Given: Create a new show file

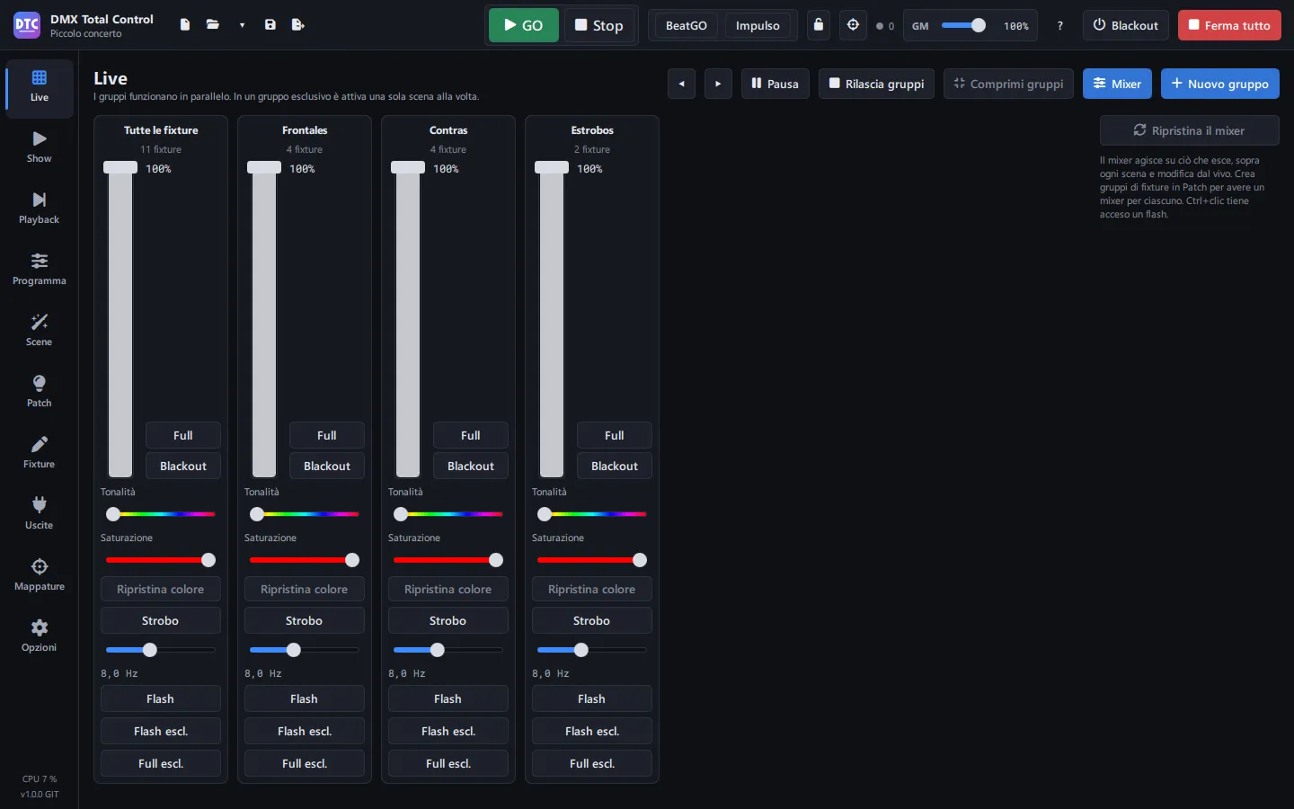Looking at the screenshot, I should tap(185, 25).
